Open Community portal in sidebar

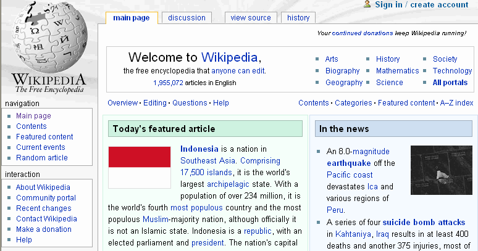click(x=46, y=198)
